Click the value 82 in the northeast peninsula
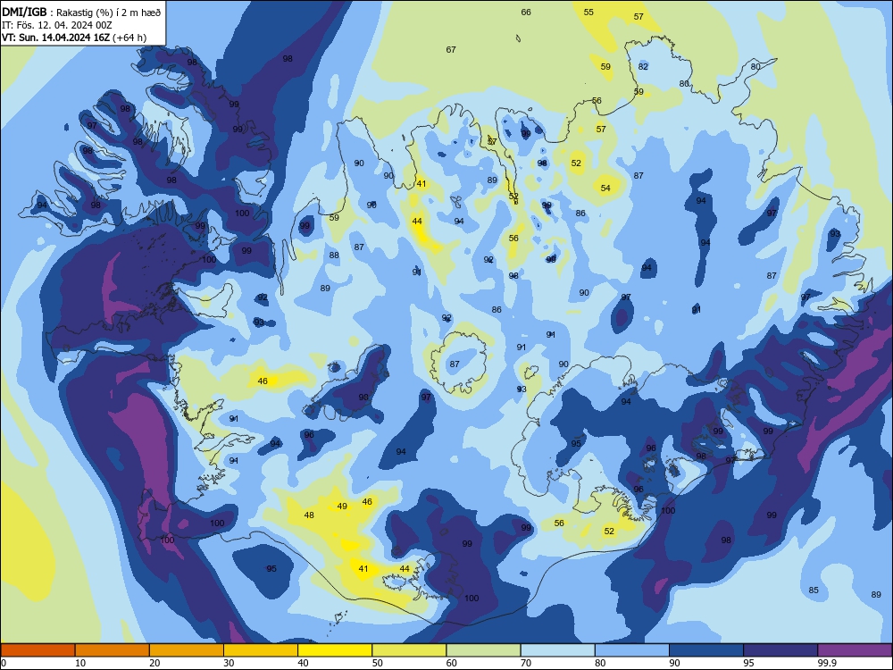This screenshot has height=670, width=893. 643,66
